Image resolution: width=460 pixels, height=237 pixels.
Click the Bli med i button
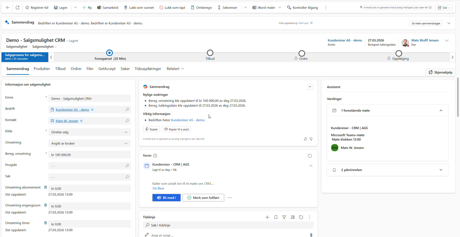point(167,198)
